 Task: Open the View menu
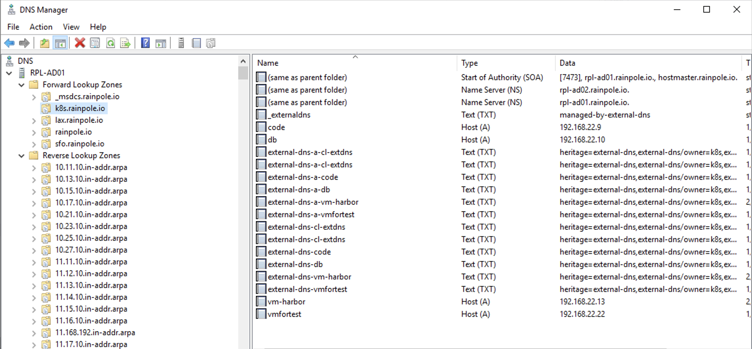[71, 27]
